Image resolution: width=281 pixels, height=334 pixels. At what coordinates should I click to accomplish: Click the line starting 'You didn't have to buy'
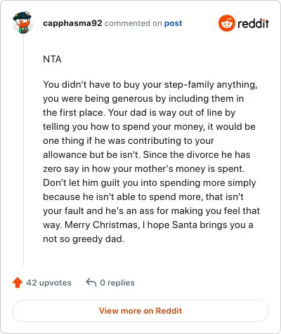pos(150,85)
